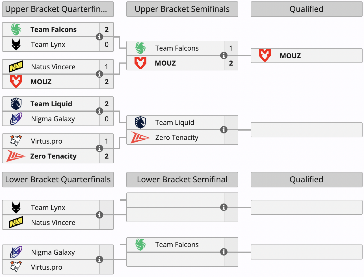Click Team Falcons in upper bracket quarterfinals
Image resolution: width=364 pixels, height=277 pixels.
tap(53, 30)
